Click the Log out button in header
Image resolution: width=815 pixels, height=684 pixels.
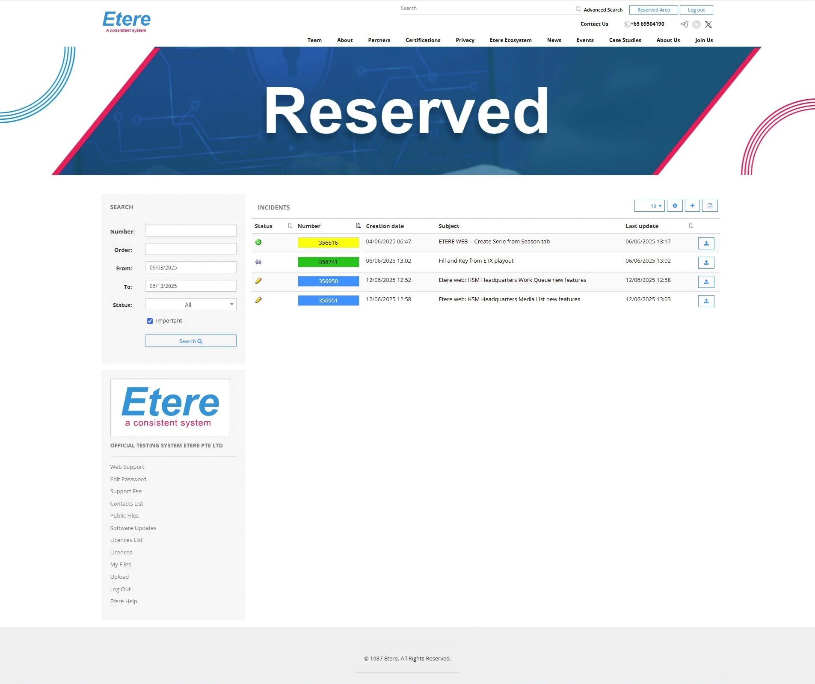click(696, 10)
